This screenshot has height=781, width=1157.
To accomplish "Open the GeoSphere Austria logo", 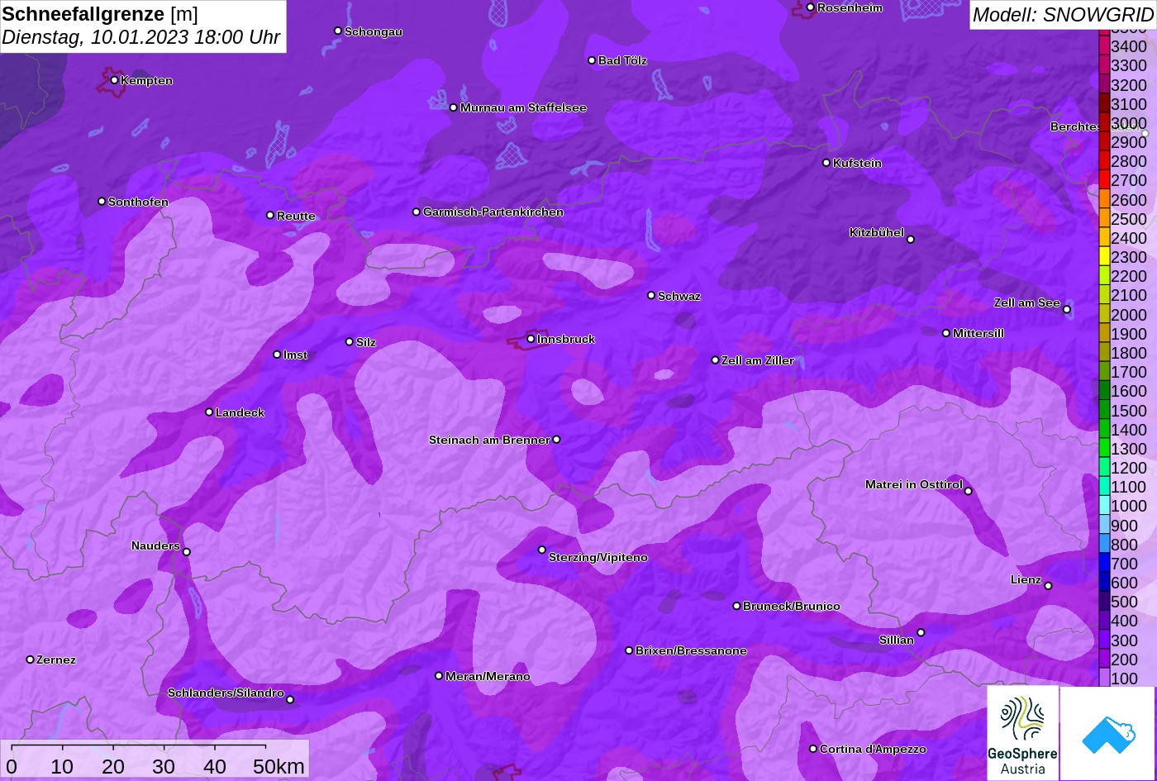I will 1022,733.
